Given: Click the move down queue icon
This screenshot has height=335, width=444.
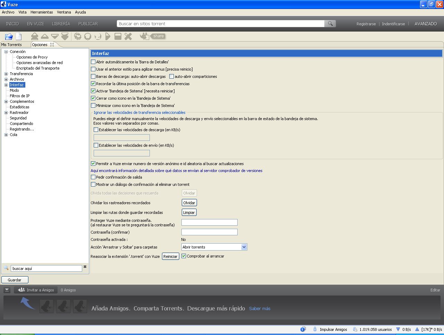Looking at the screenshot, I should coord(54,36).
